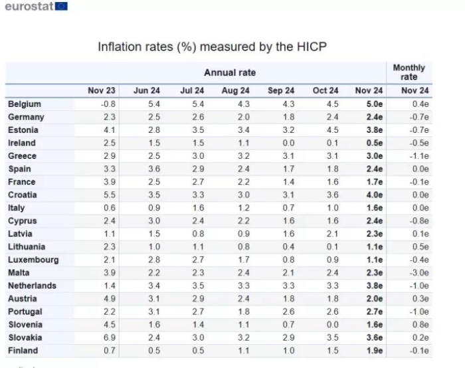Click Slovakia's Nov 23 value 6.9
Viewport: 465px width, 368px height.
(110, 337)
